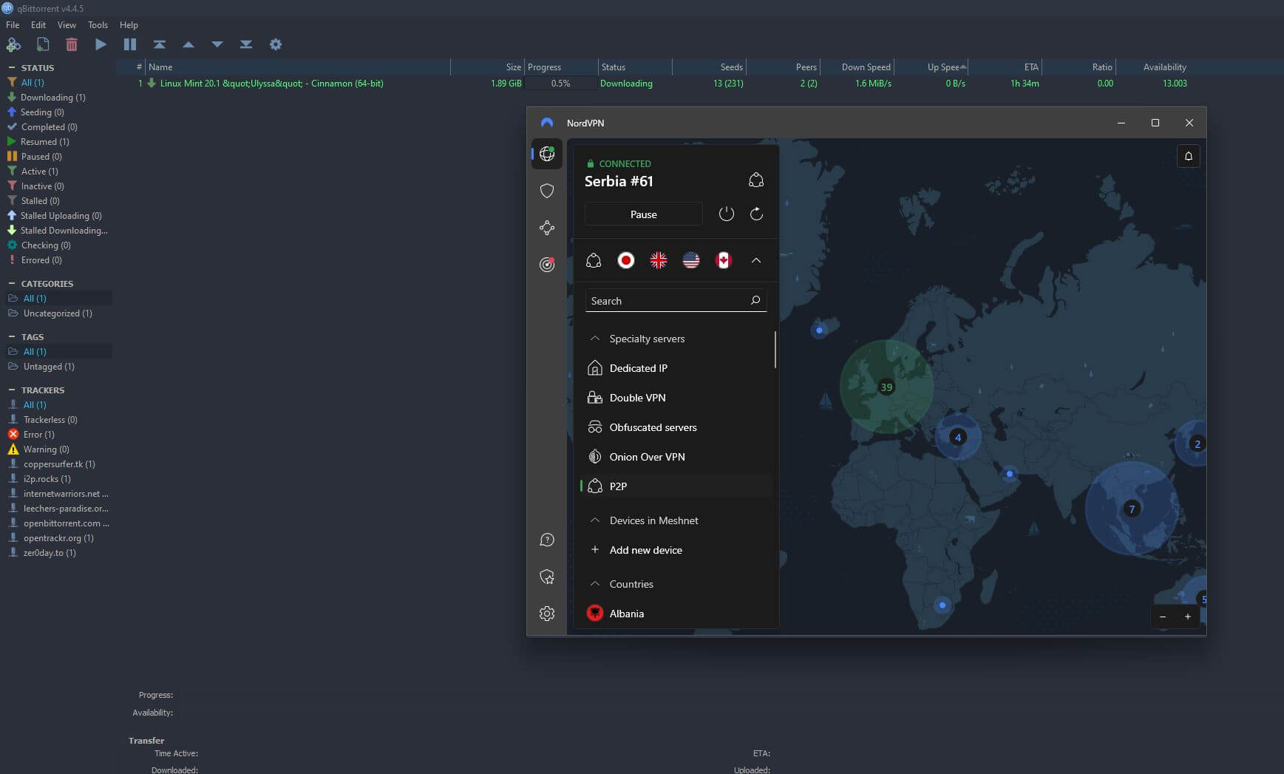Click the NordVPN Search field
This screenshot has width=1284, height=774.
(x=676, y=300)
